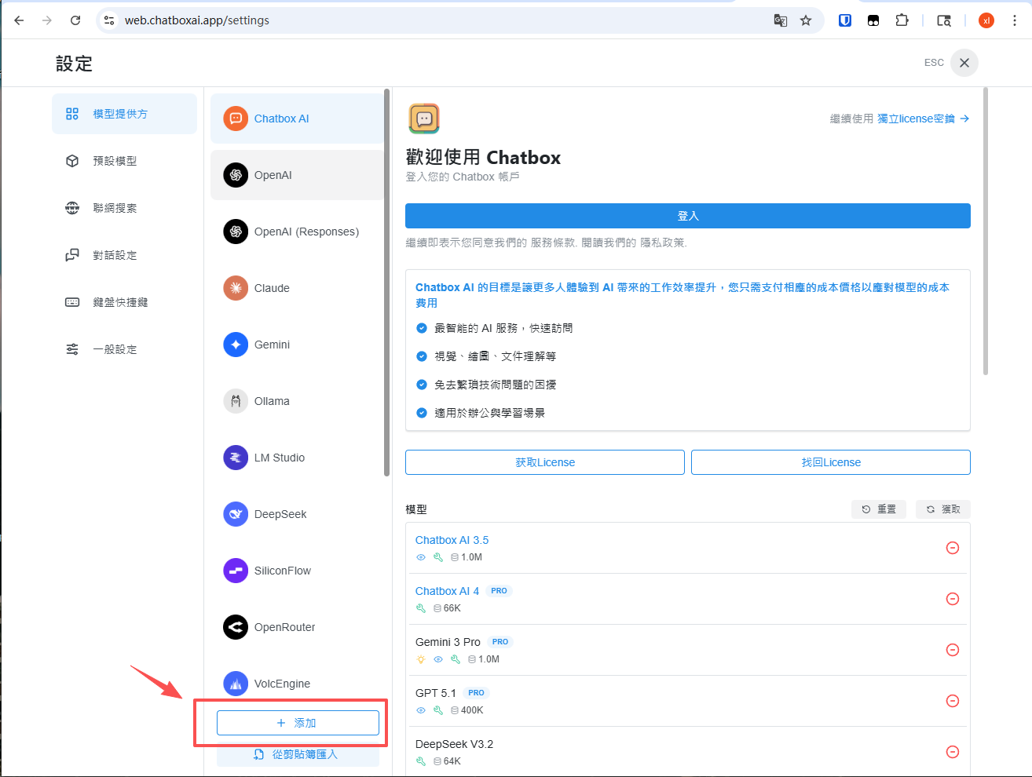
Task: Open the 獨立license密鑰 link
Action: [x=924, y=119]
